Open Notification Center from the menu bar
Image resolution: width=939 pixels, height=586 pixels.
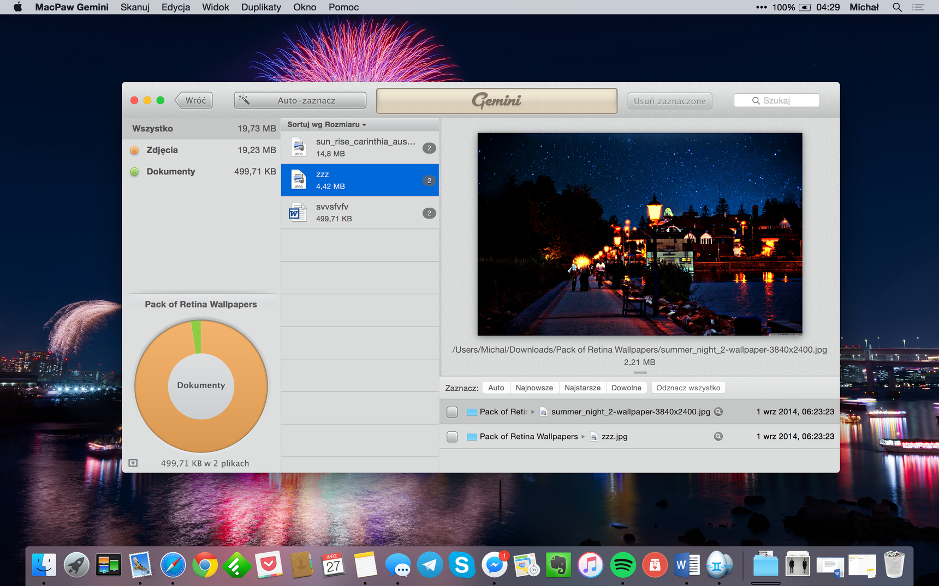pos(918,7)
